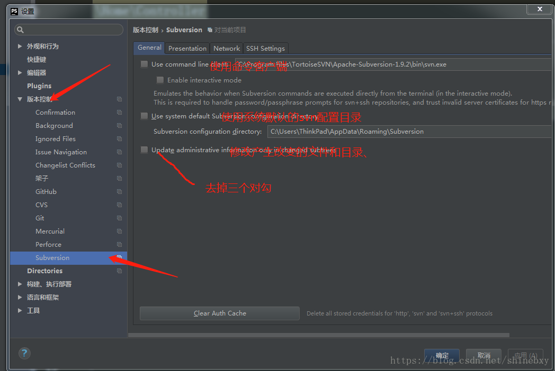The height and width of the screenshot is (371, 555).
Task: Select Mercurial in the settings tree
Action: [x=50, y=231]
